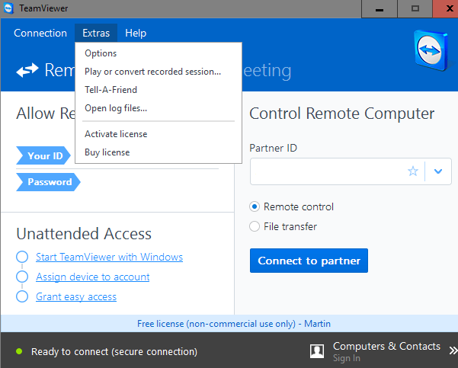Click the Unattended Access heading
This screenshot has width=458, height=368.
[84, 234]
